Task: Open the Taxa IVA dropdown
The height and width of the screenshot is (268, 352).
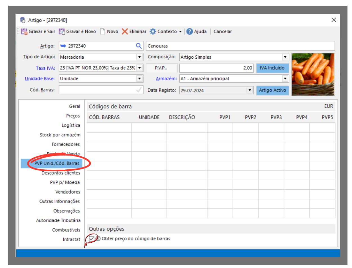Action: tap(139, 68)
